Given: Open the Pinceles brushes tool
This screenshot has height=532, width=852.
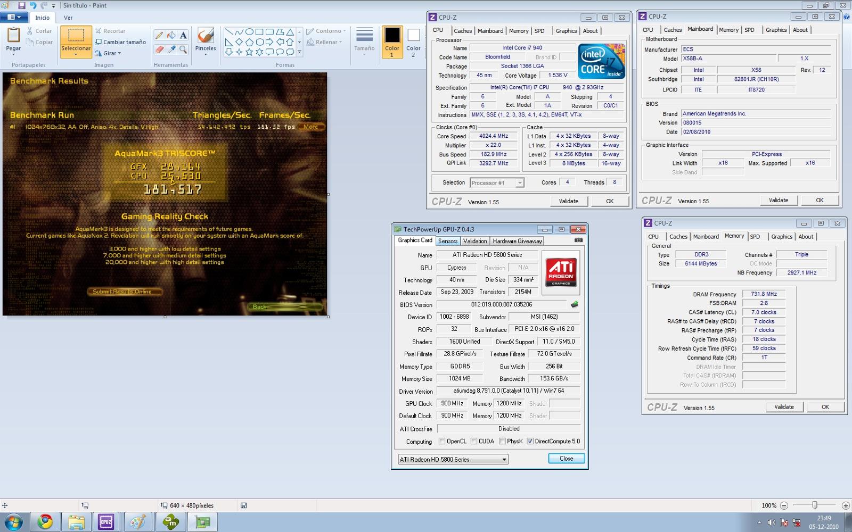Looking at the screenshot, I should click(x=206, y=41).
